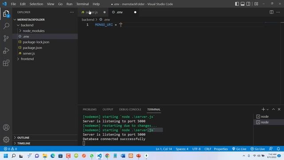
Task: Expand the Outline section
Action: tap(45, 137)
